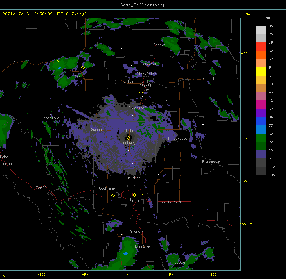Click the radar site diamond between Olds and Didsbury
286x279 pixels.
[x=129, y=138]
